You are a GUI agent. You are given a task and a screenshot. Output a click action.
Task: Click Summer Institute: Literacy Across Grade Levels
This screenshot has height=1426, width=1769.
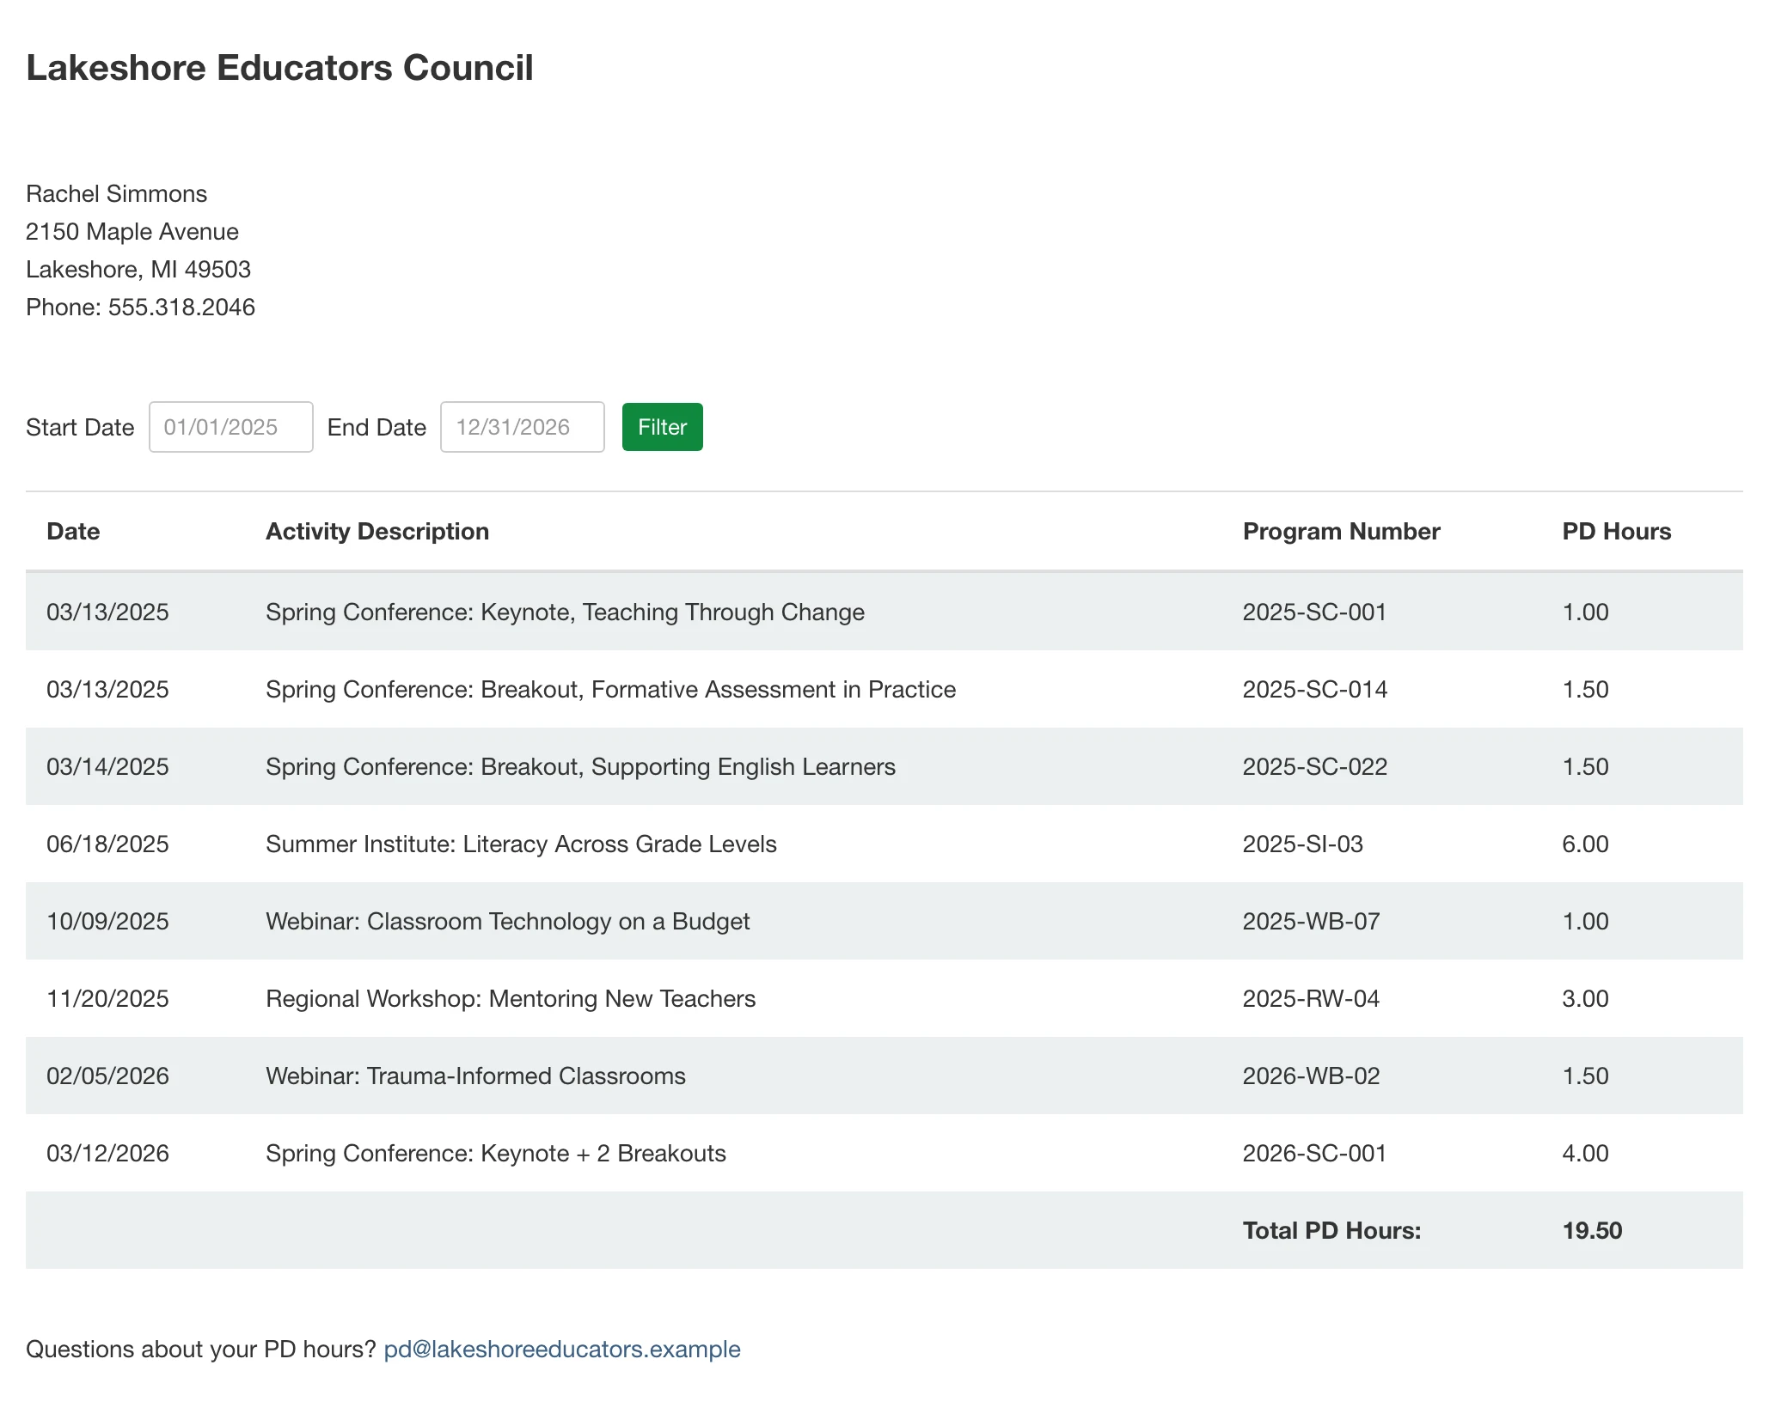click(522, 844)
